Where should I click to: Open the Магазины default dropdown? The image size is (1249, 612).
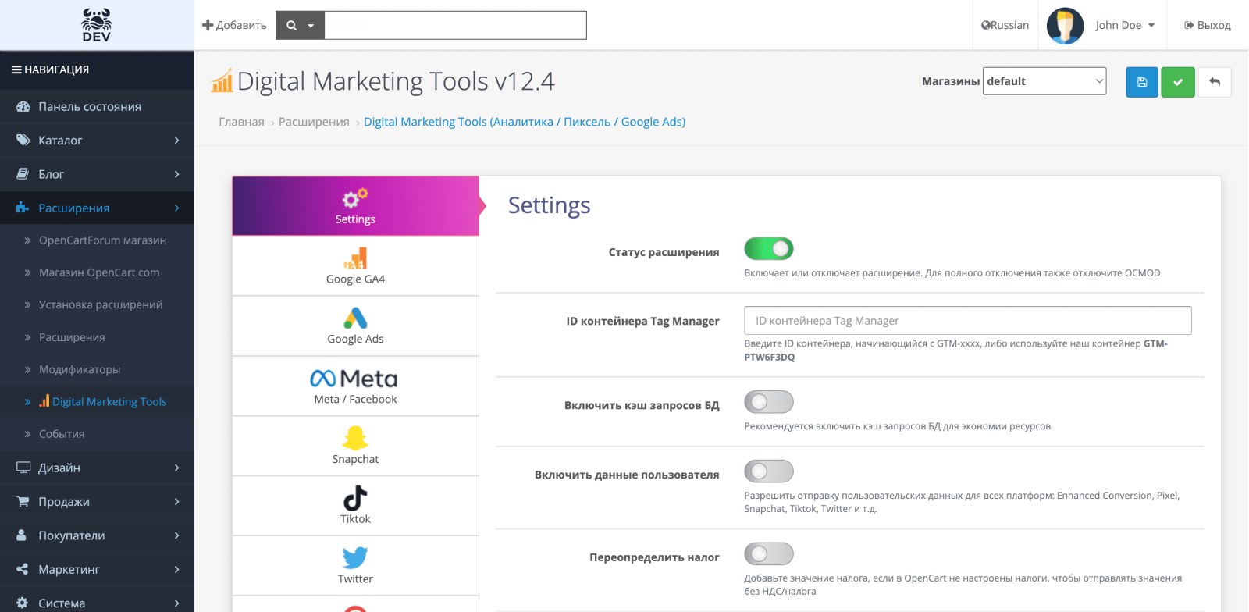click(x=1044, y=81)
